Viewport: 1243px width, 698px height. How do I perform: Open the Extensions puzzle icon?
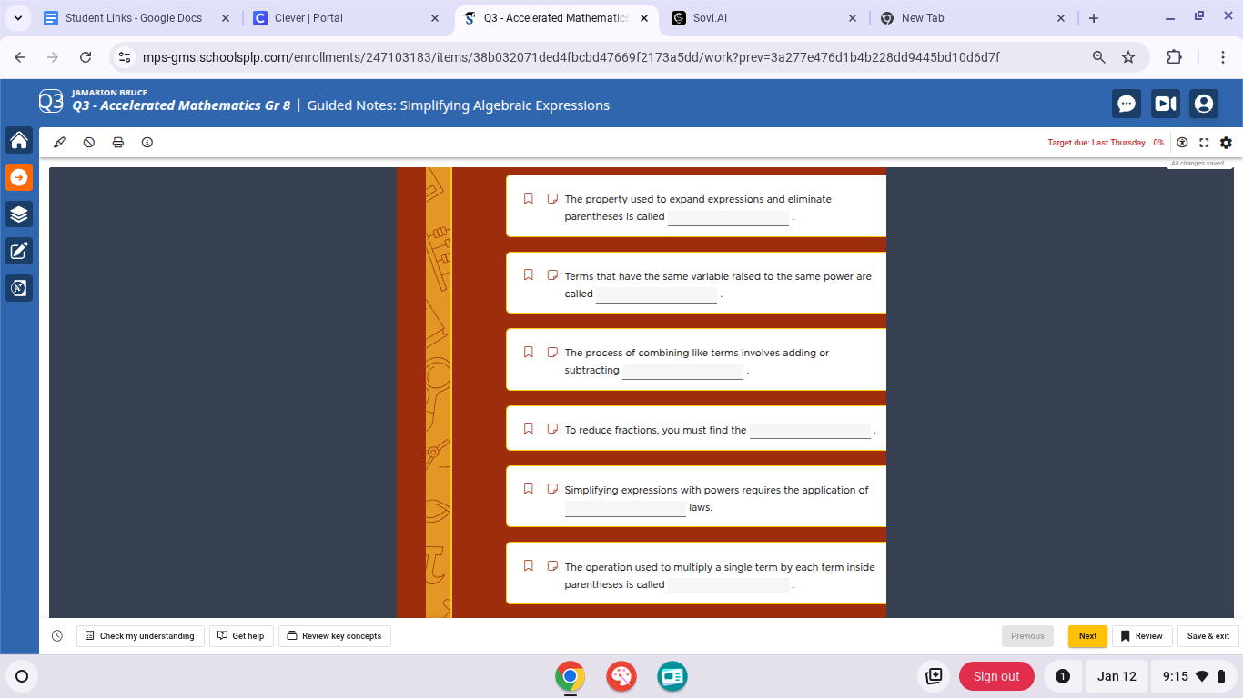click(x=1174, y=57)
